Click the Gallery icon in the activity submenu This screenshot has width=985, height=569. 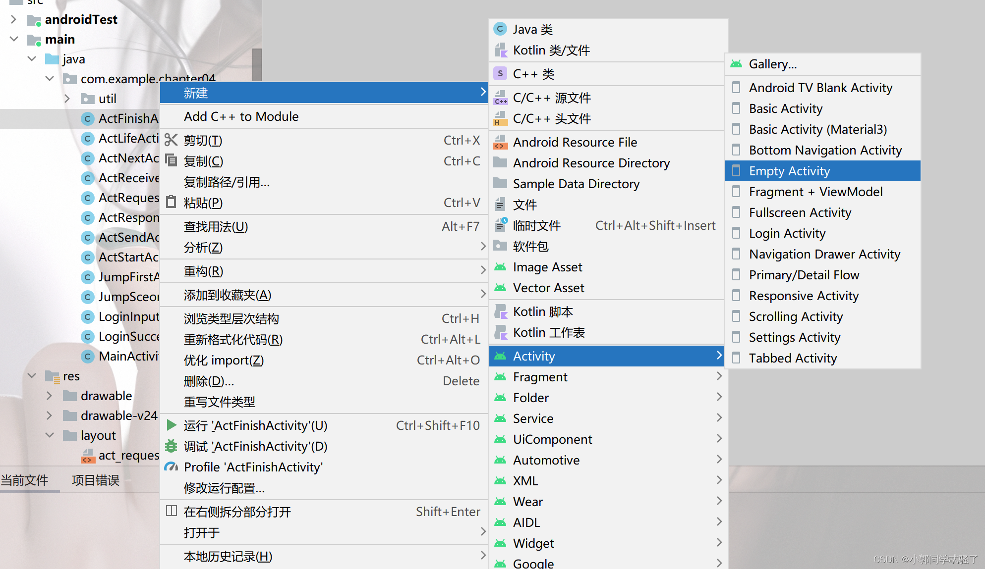pyautogui.click(x=736, y=63)
